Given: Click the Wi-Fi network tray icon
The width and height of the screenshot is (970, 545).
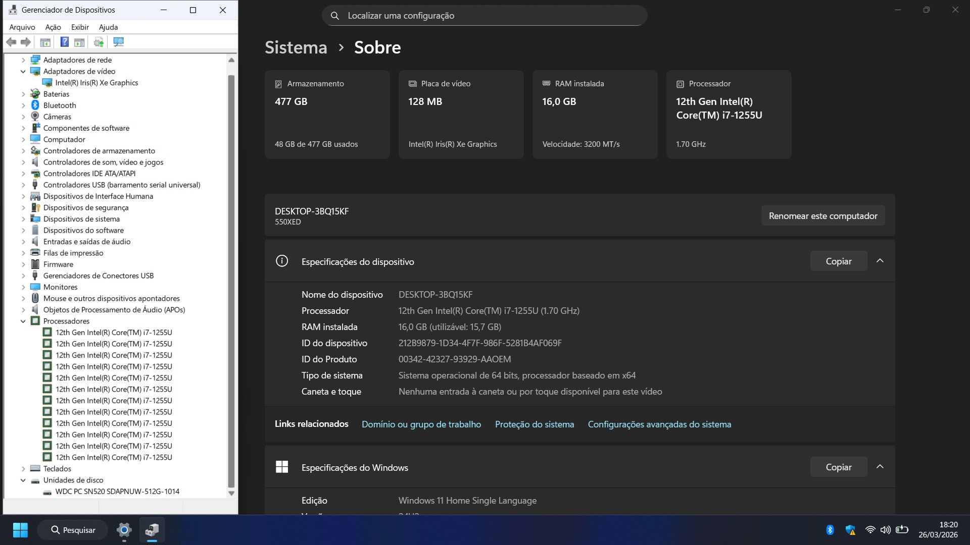Looking at the screenshot, I should [x=870, y=530].
